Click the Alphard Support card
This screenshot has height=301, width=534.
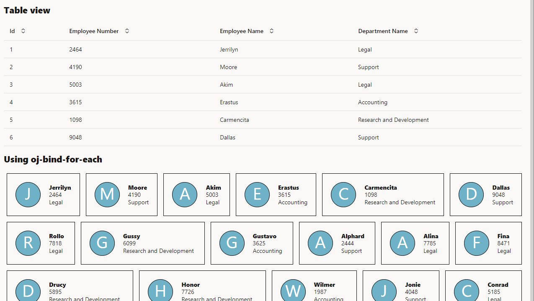[x=337, y=243]
